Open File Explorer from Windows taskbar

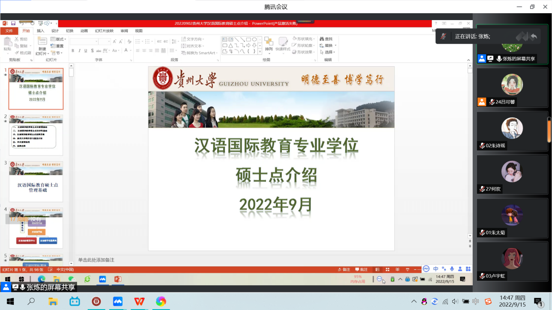tap(53, 301)
